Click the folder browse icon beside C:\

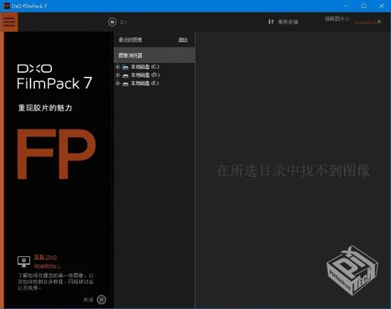pos(112,22)
